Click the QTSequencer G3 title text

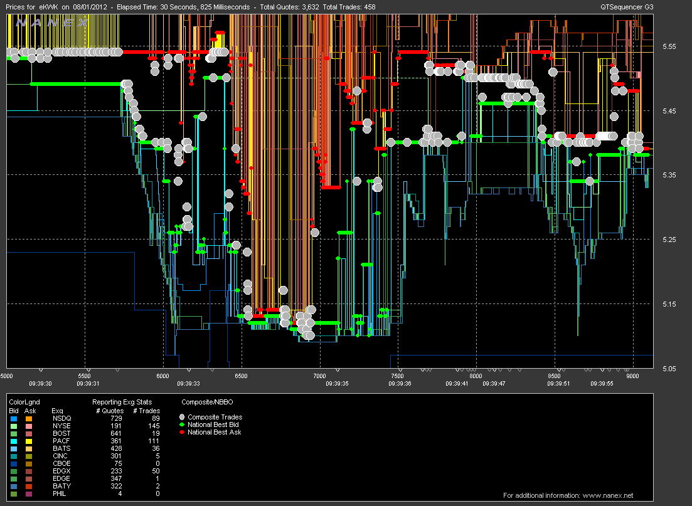[x=627, y=7]
